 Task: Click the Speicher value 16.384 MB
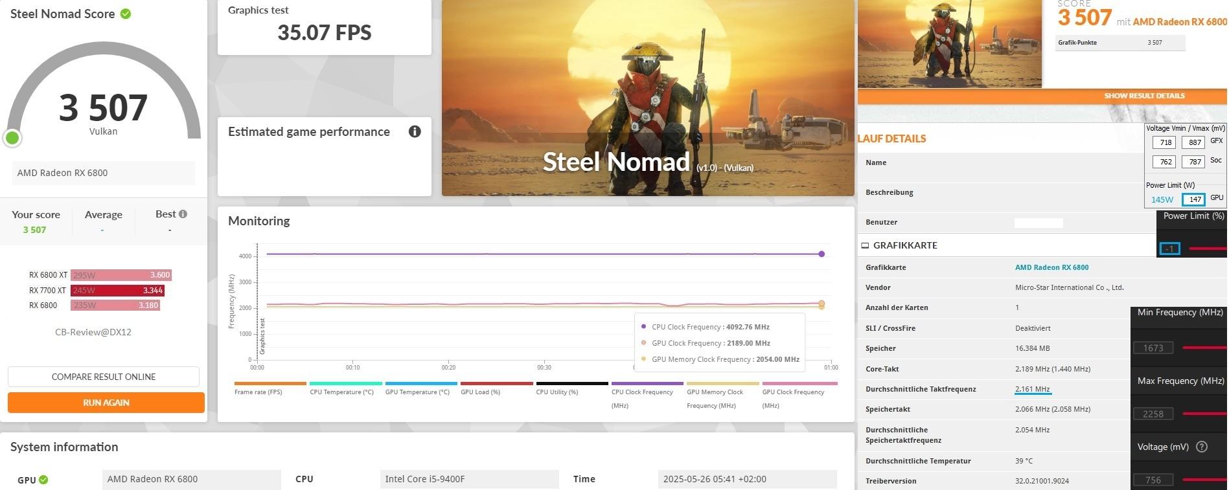1032,348
